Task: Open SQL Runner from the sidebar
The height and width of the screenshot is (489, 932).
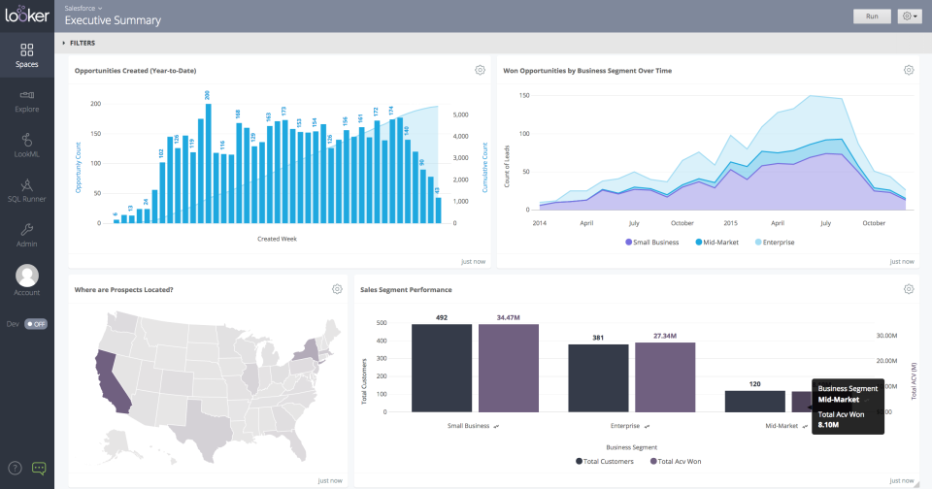Action: click(26, 190)
